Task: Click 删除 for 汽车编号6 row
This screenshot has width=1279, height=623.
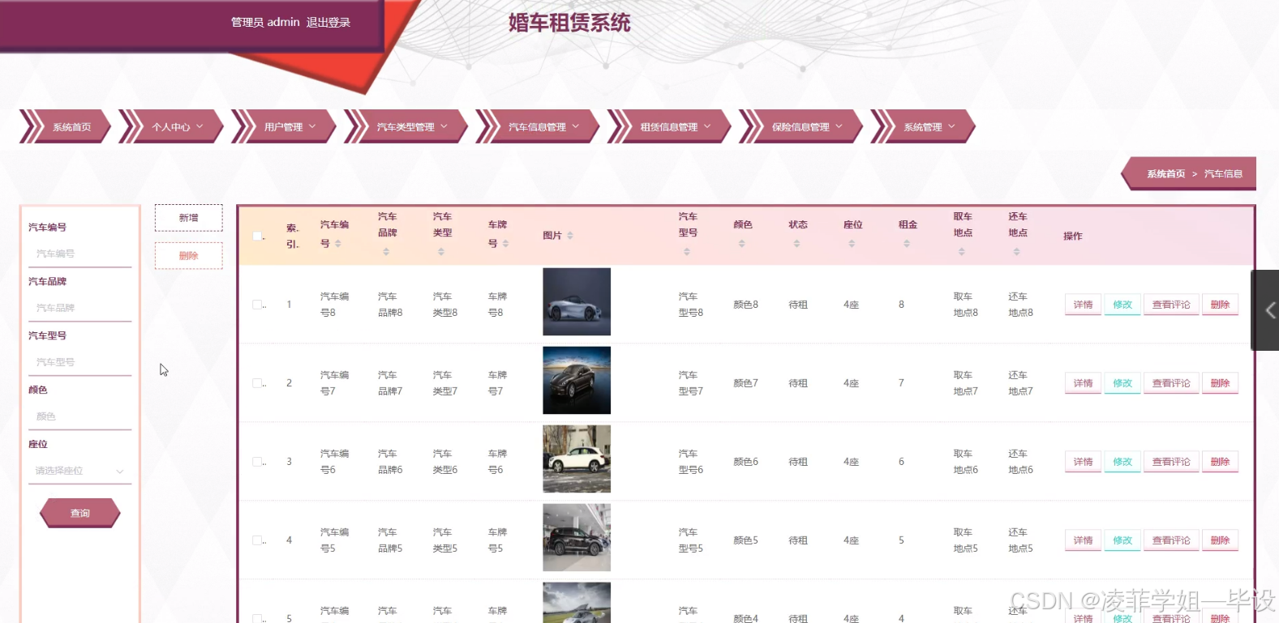Action: 1220,462
